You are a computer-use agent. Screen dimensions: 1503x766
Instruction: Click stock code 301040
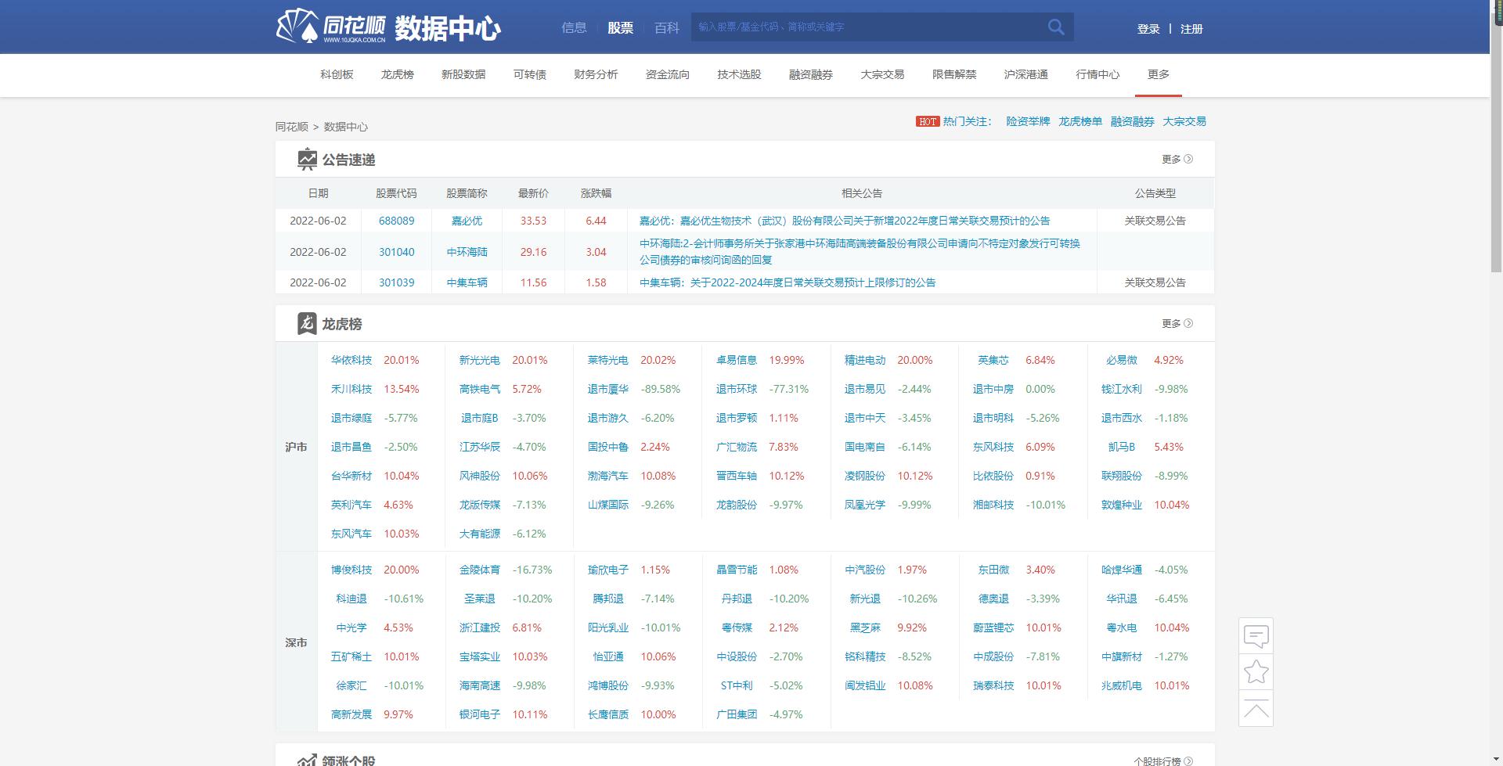397,252
